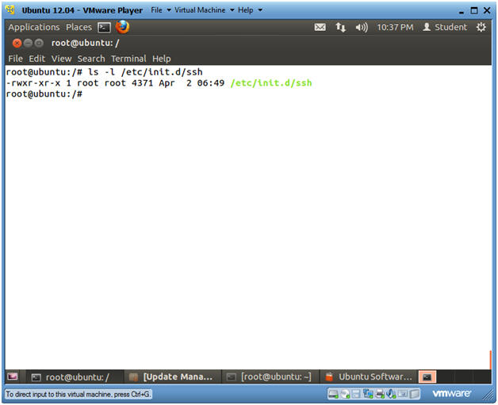498x405 pixels.
Task: Click the VMware Player title bar icon
Action: point(10,10)
